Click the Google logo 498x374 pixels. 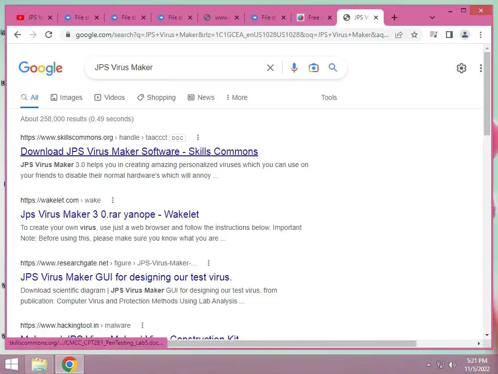pos(41,68)
